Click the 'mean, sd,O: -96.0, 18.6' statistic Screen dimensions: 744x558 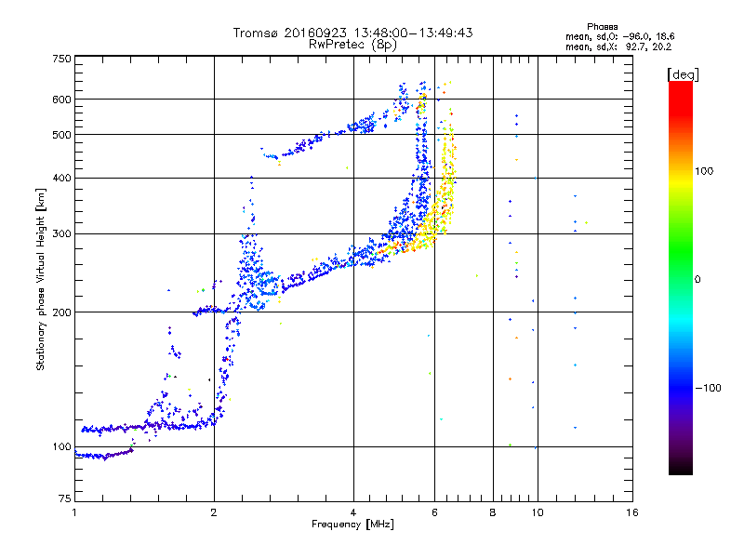(x=619, y=36)
